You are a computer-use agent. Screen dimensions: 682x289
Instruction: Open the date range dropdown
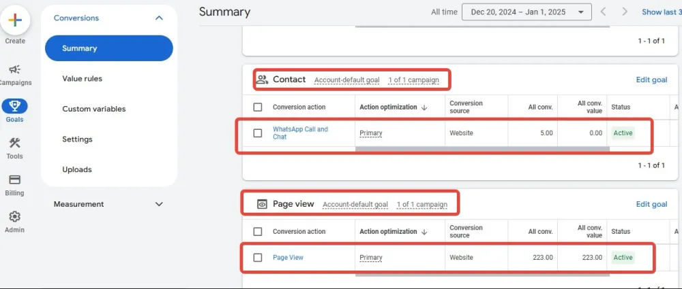coord(527,12)
